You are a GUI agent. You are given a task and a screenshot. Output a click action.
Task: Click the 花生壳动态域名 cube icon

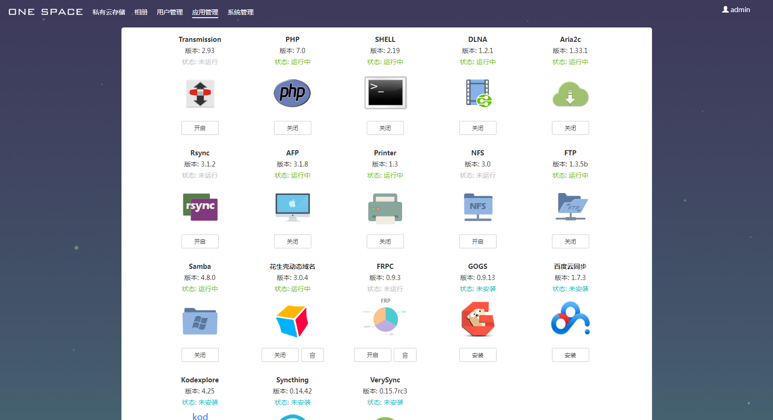tap(292, 321)
